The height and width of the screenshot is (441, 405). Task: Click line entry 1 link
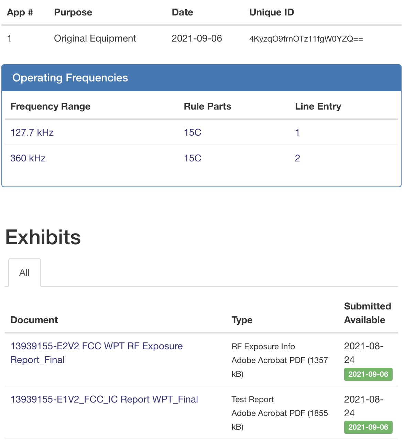tap(297, 132)
